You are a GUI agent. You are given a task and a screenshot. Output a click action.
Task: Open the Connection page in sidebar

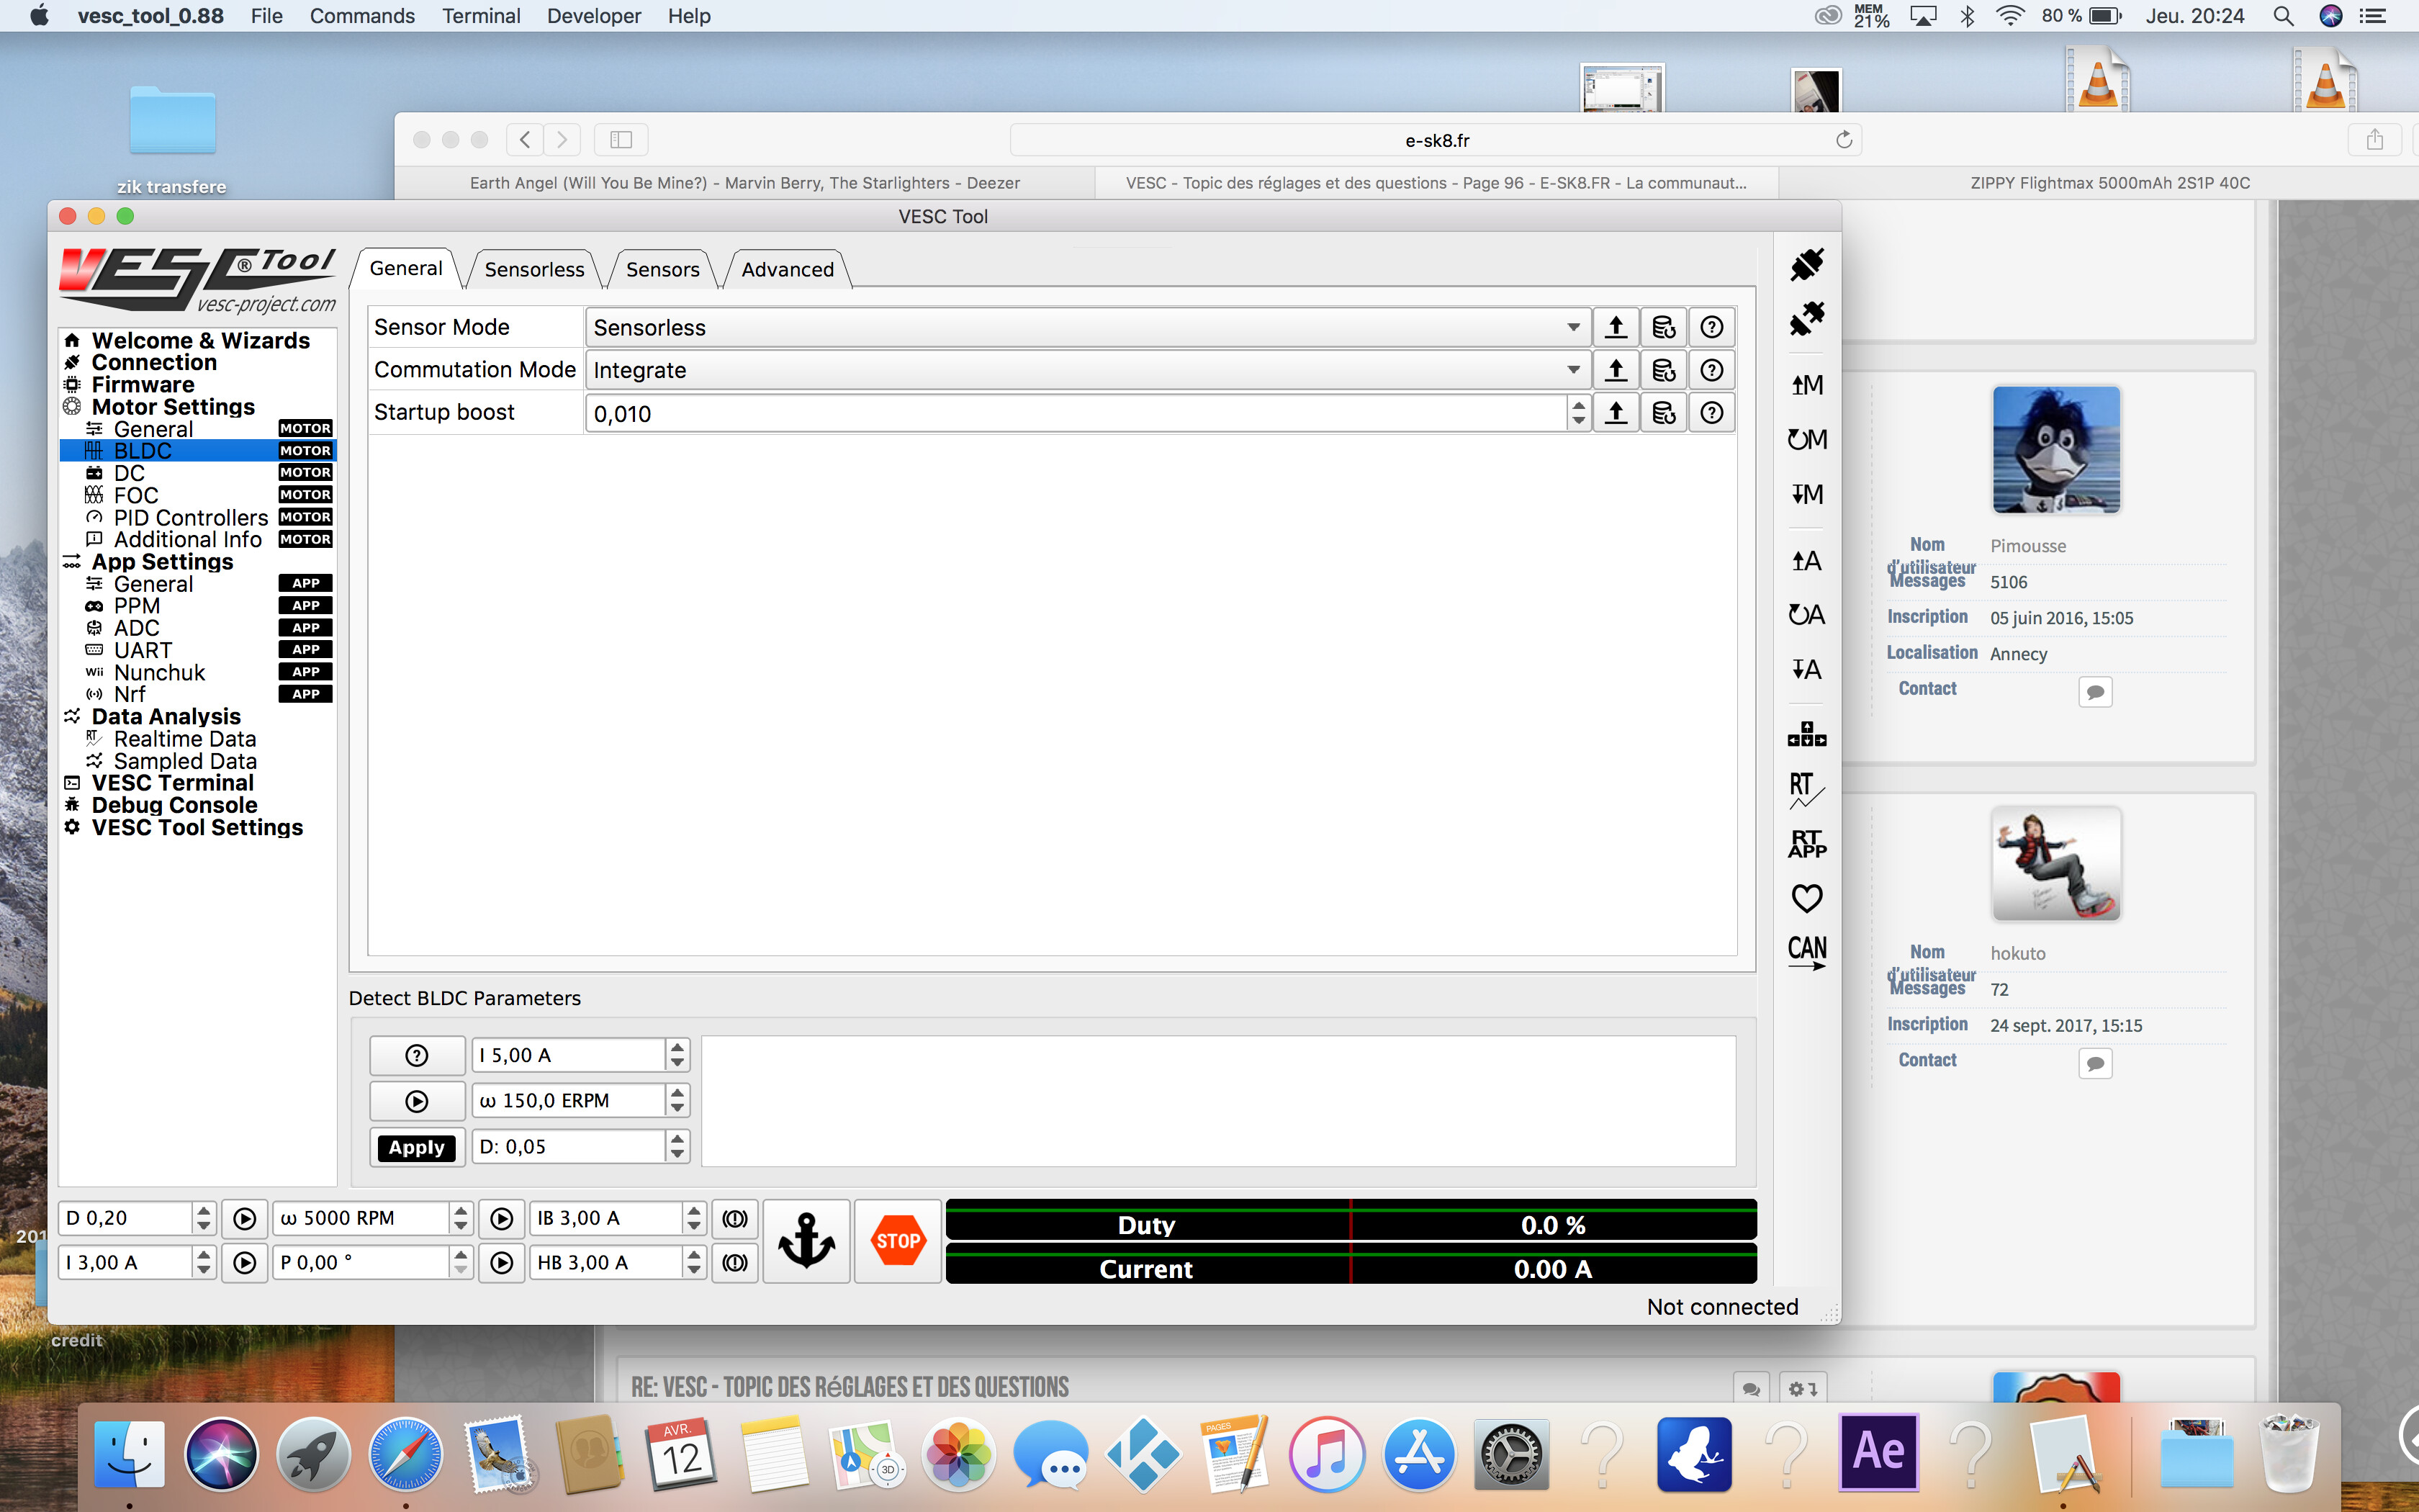153,363
